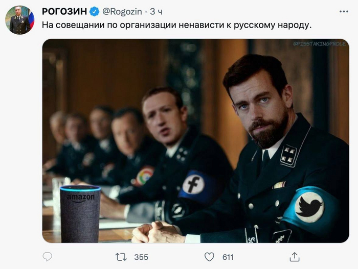Click the Amazon smart speaker in image

point(80,214)
